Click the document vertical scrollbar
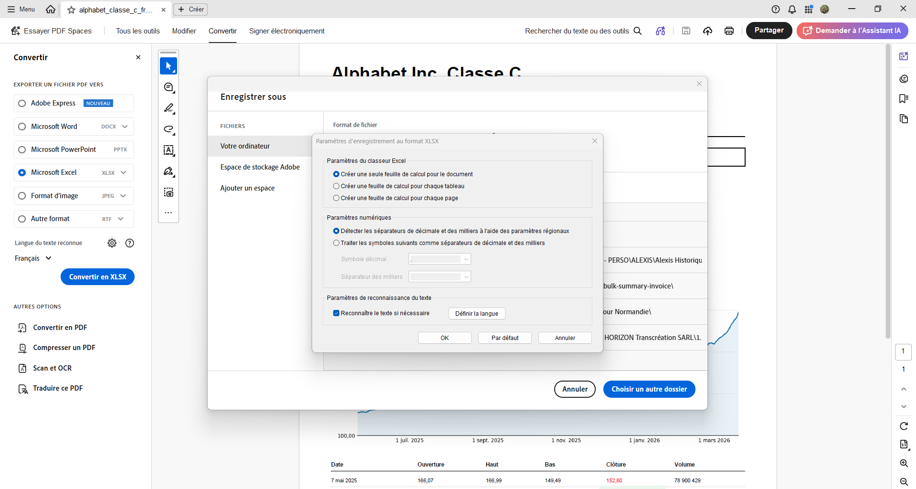916x489 pixels. (x=888, y=191)
